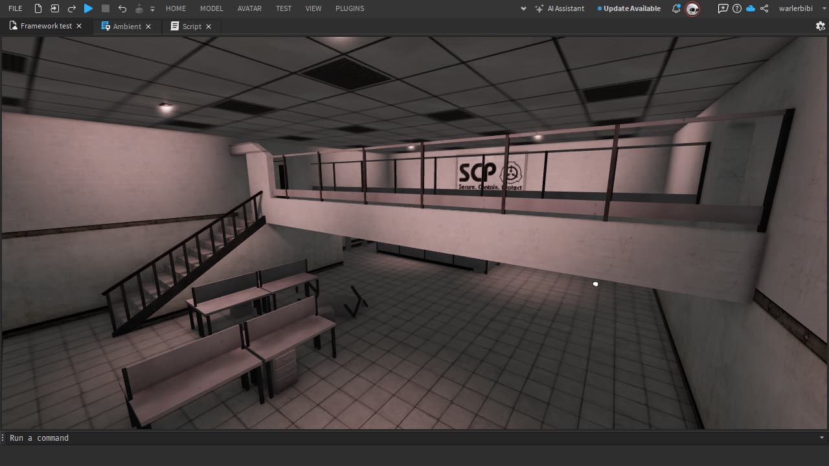Undo the last action
Screen dimensions: 829x466
click(x=121, y=8)
